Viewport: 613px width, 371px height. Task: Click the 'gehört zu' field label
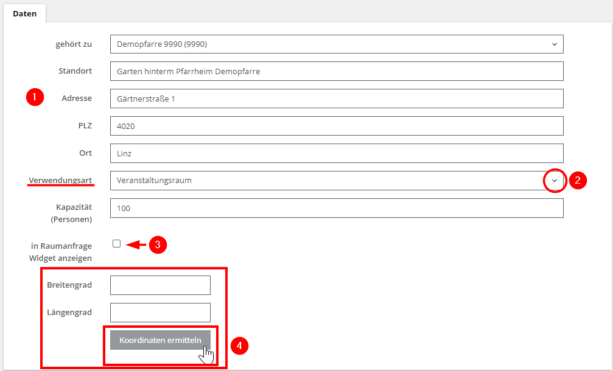pyautogui.click(x=74, y=44)
